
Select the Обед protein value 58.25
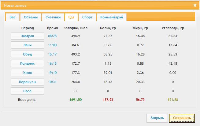point(108,54)
